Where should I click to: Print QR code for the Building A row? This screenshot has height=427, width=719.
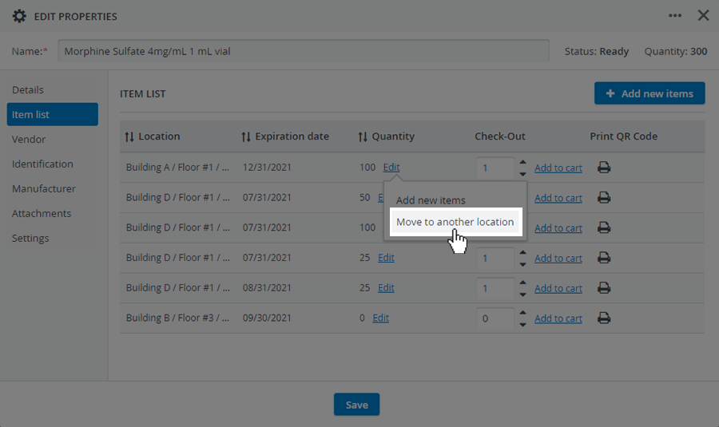point(604,168)
